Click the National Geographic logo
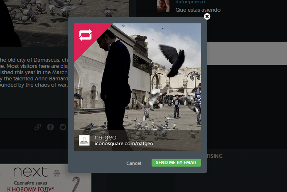The height and width of the screenshot is (192, 287). click(84, 140)
